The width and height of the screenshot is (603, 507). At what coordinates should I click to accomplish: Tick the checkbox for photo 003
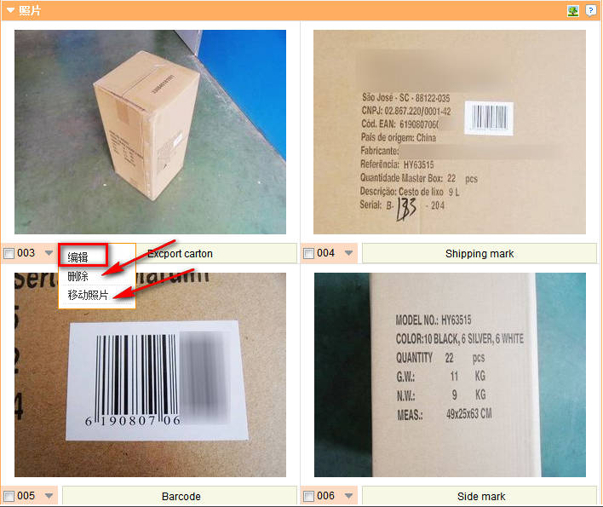[9, 254]
